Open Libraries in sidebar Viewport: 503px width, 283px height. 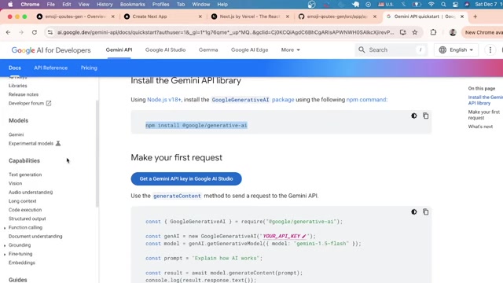click(x=17, y=86)
